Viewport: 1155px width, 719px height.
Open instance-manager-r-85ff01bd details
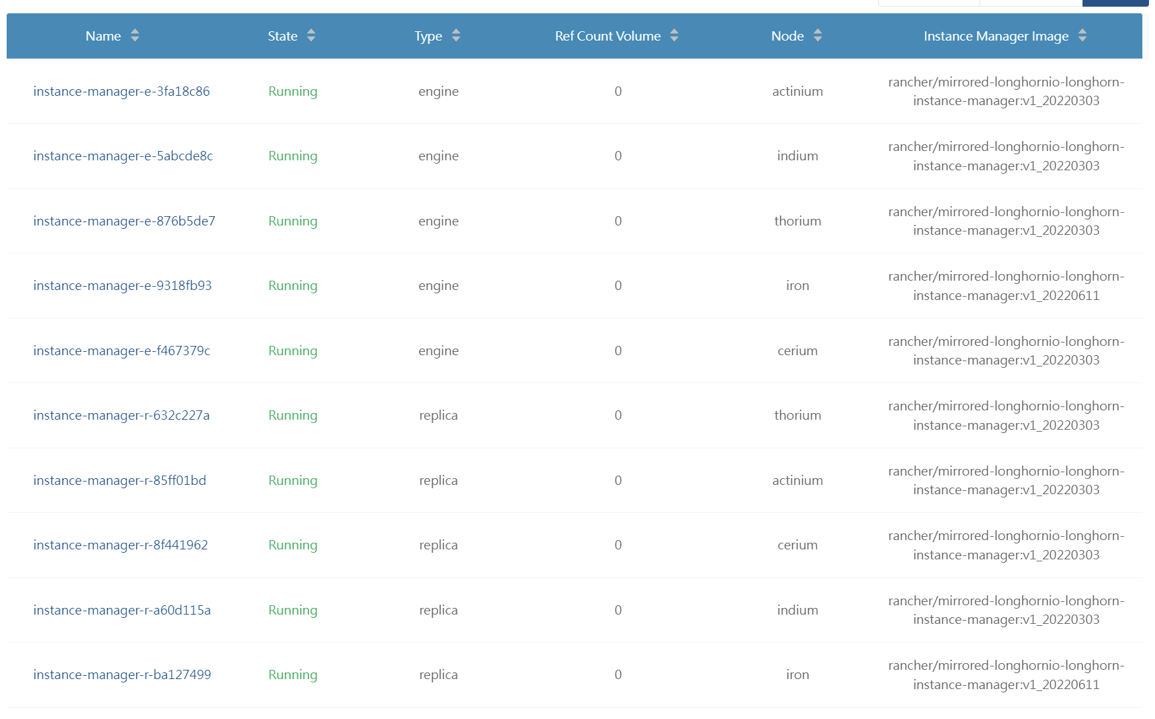pos(120,480)
